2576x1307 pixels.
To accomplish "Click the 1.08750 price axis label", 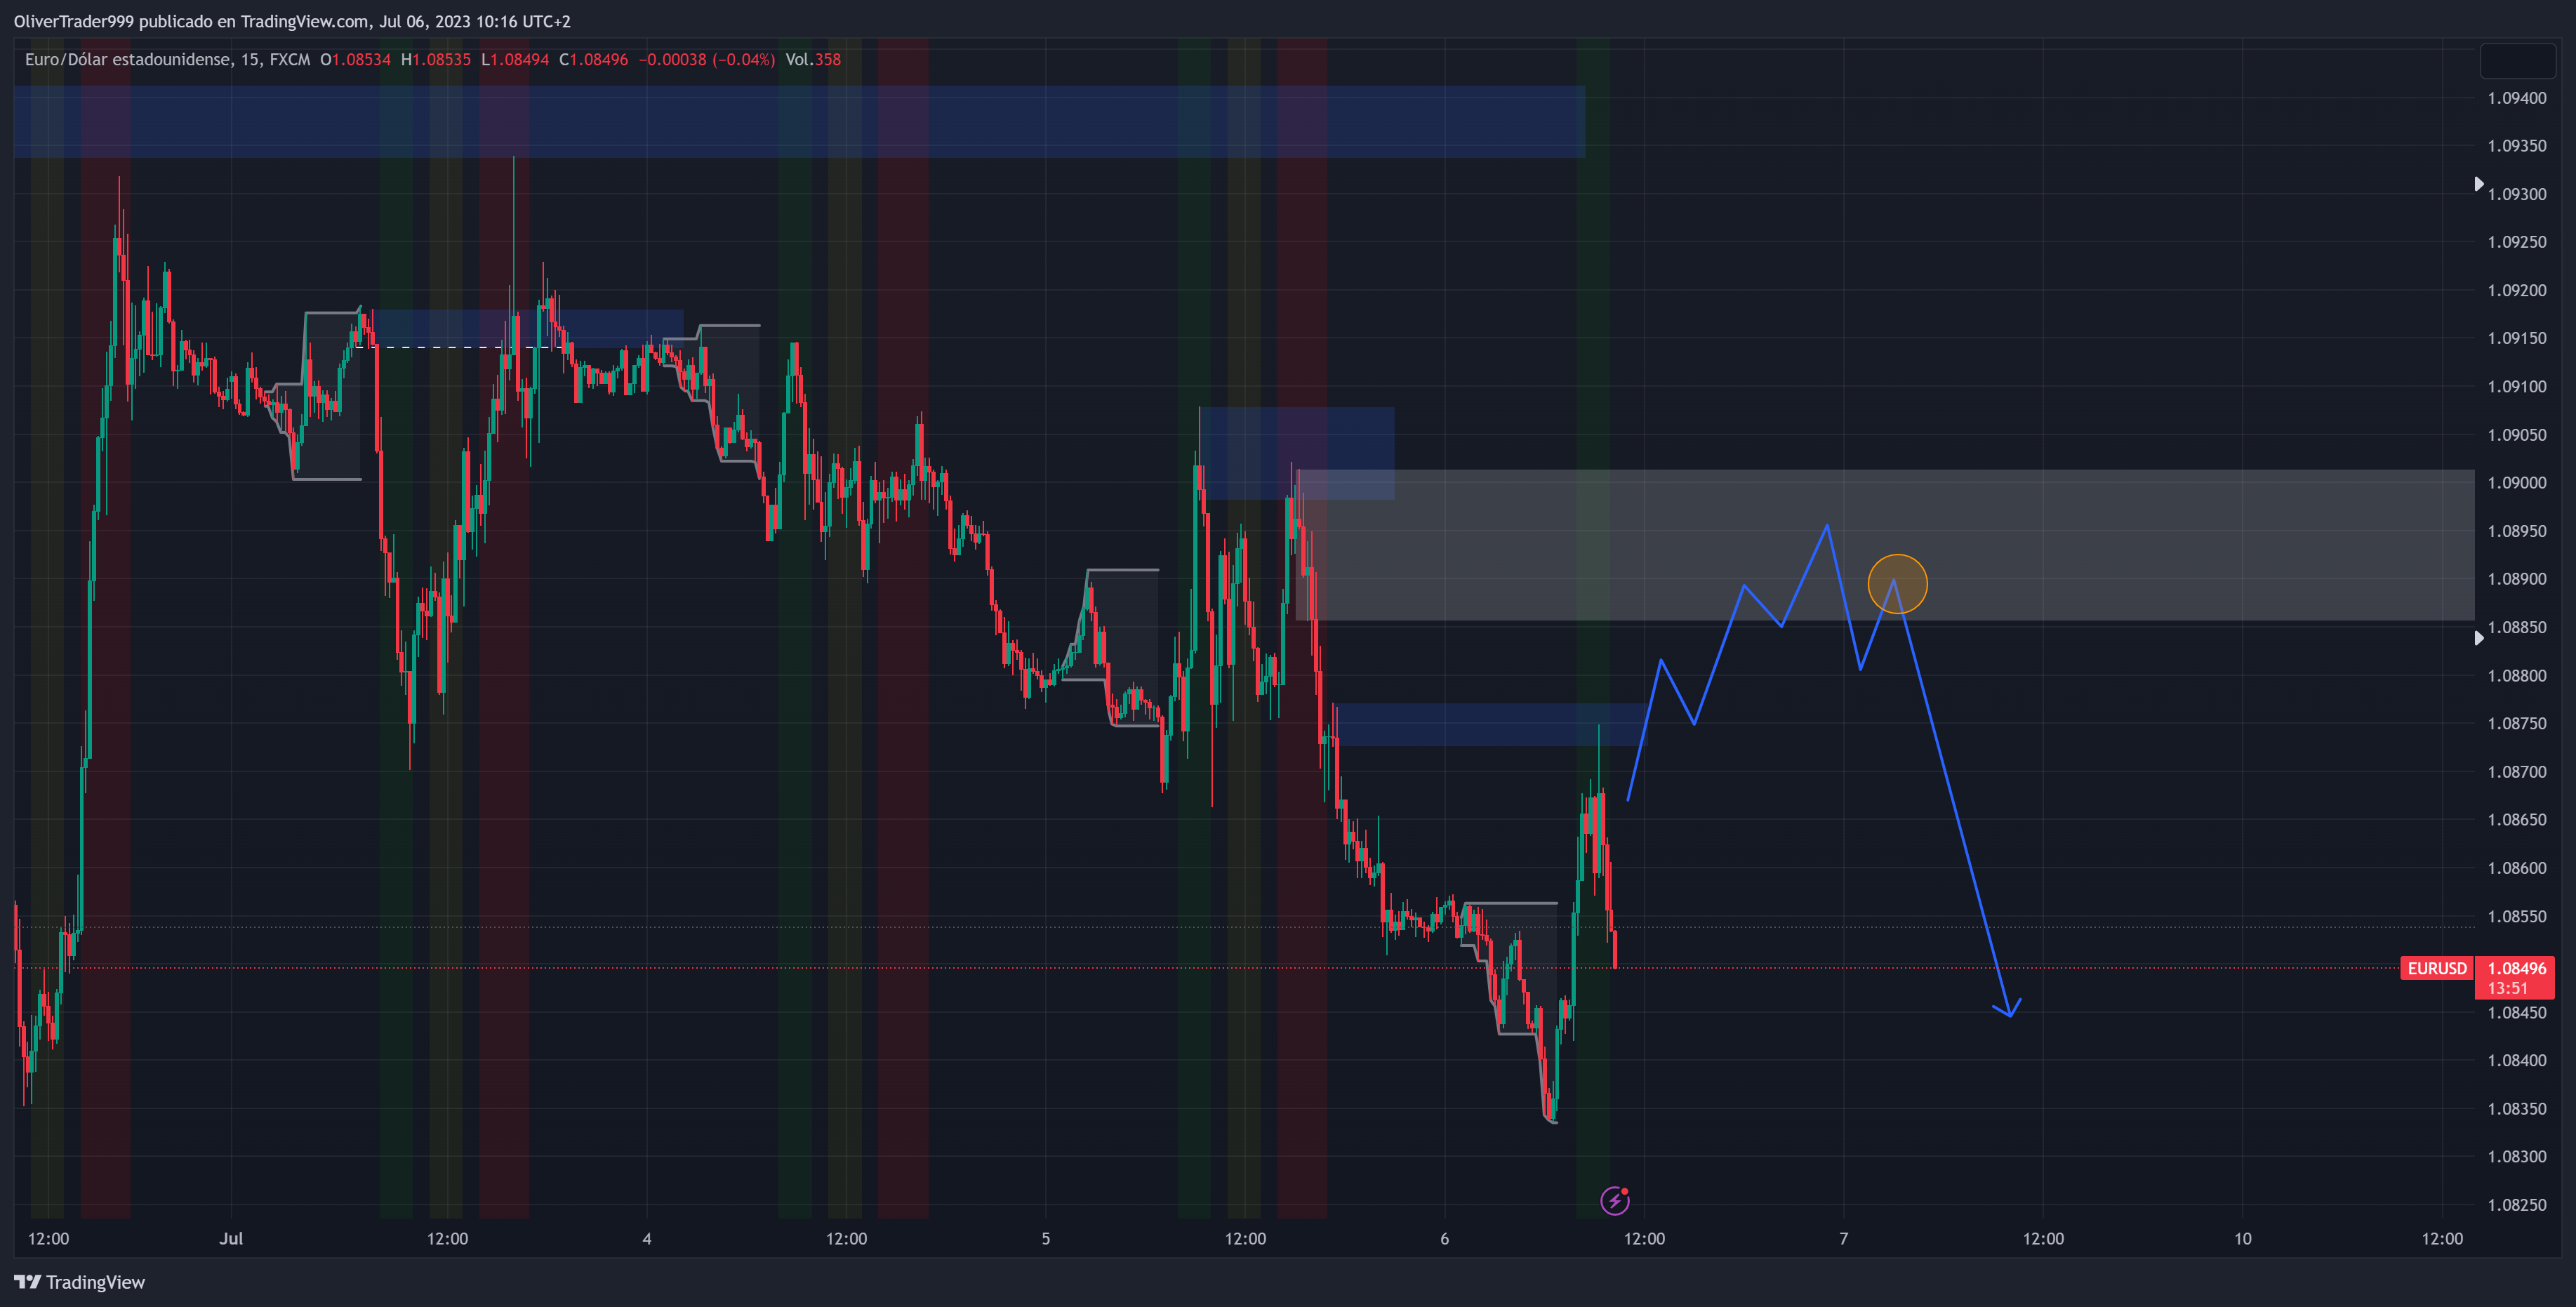I will 2516,723.
